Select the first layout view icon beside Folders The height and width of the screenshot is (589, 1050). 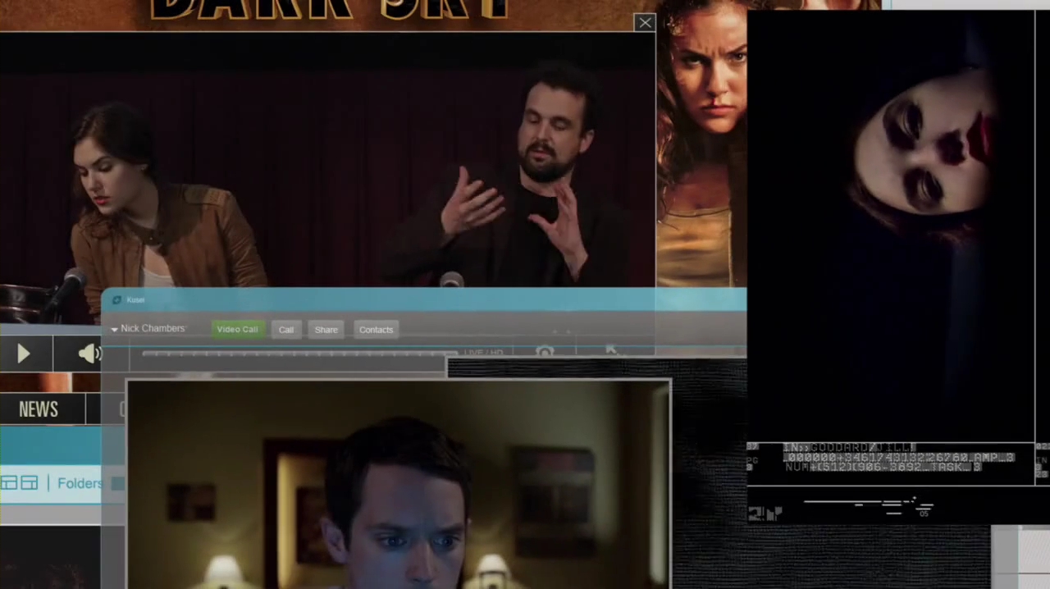tap(9, 483)
